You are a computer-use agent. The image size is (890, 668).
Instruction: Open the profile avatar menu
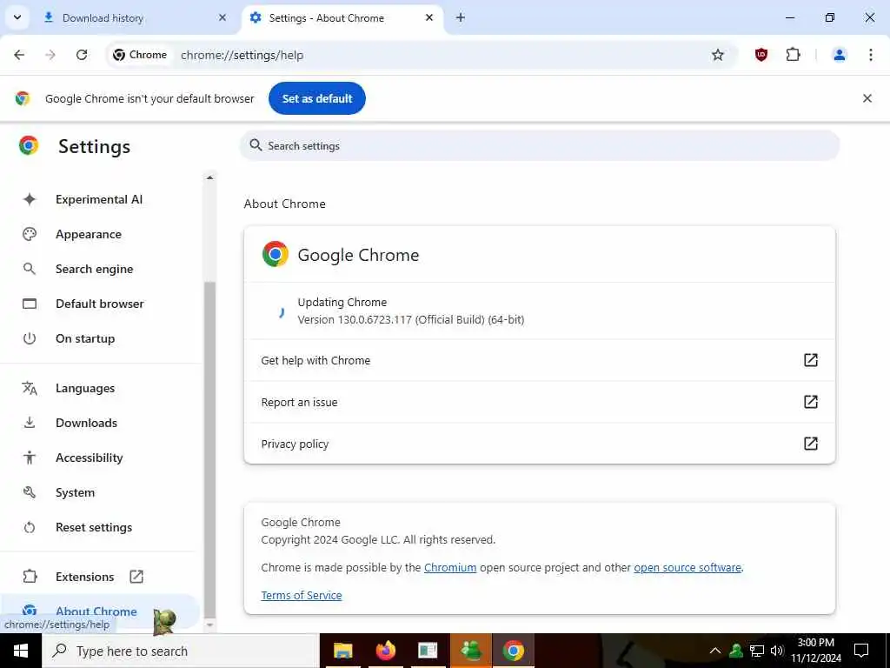tap(839, 55)
